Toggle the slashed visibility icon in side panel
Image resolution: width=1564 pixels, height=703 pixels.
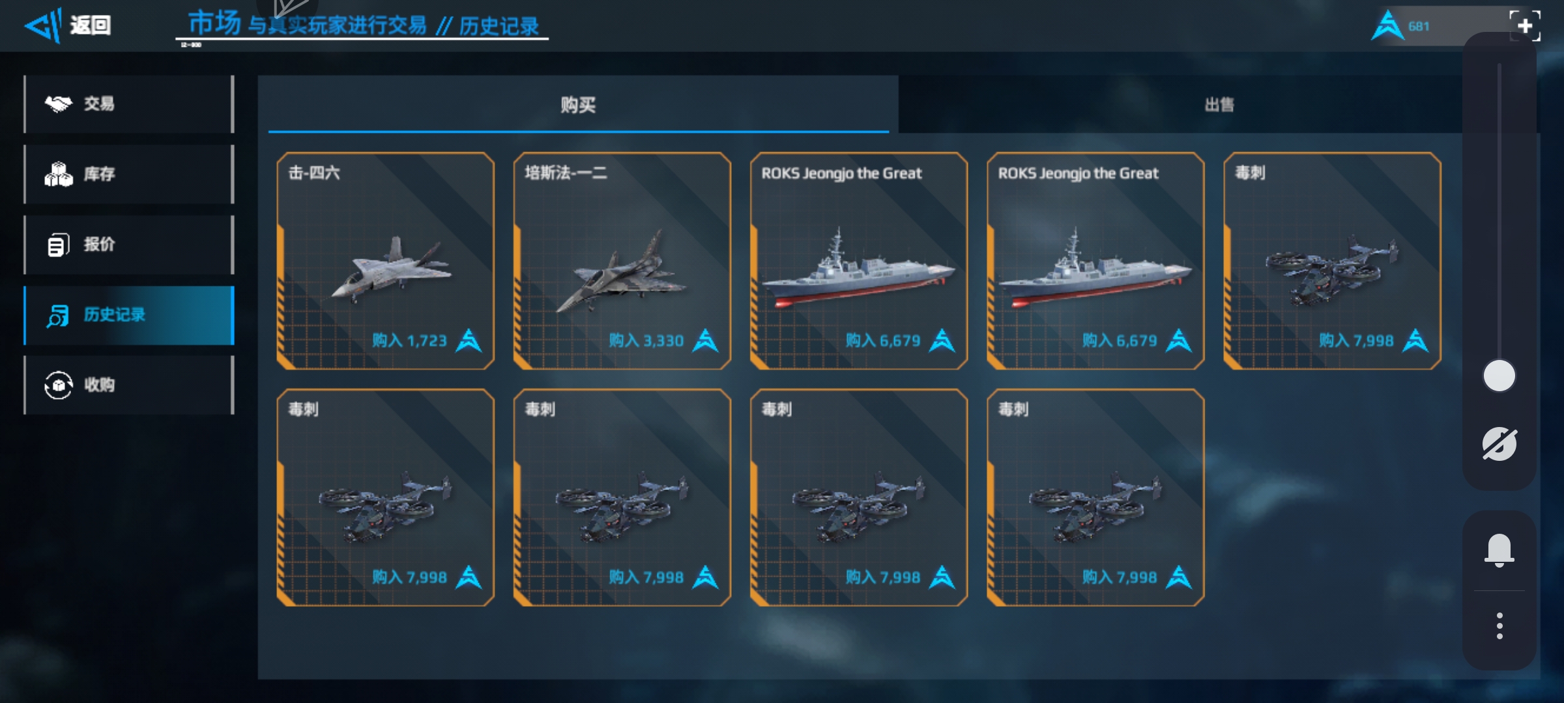pyautogui.click(x=1499, y=444)
